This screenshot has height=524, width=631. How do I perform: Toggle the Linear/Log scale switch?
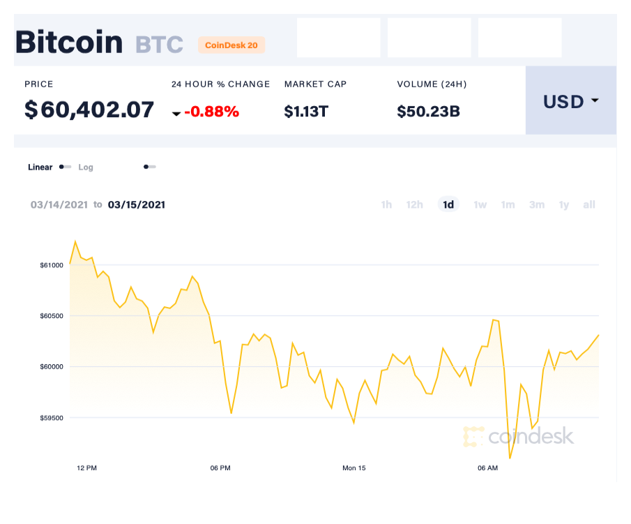(65, 167)
